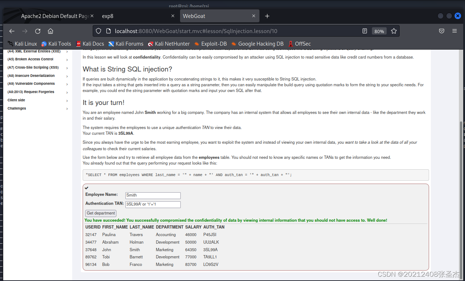Click userid 32147 in the results table
This screenshot has height=281, width=465.
pos(91,235)
